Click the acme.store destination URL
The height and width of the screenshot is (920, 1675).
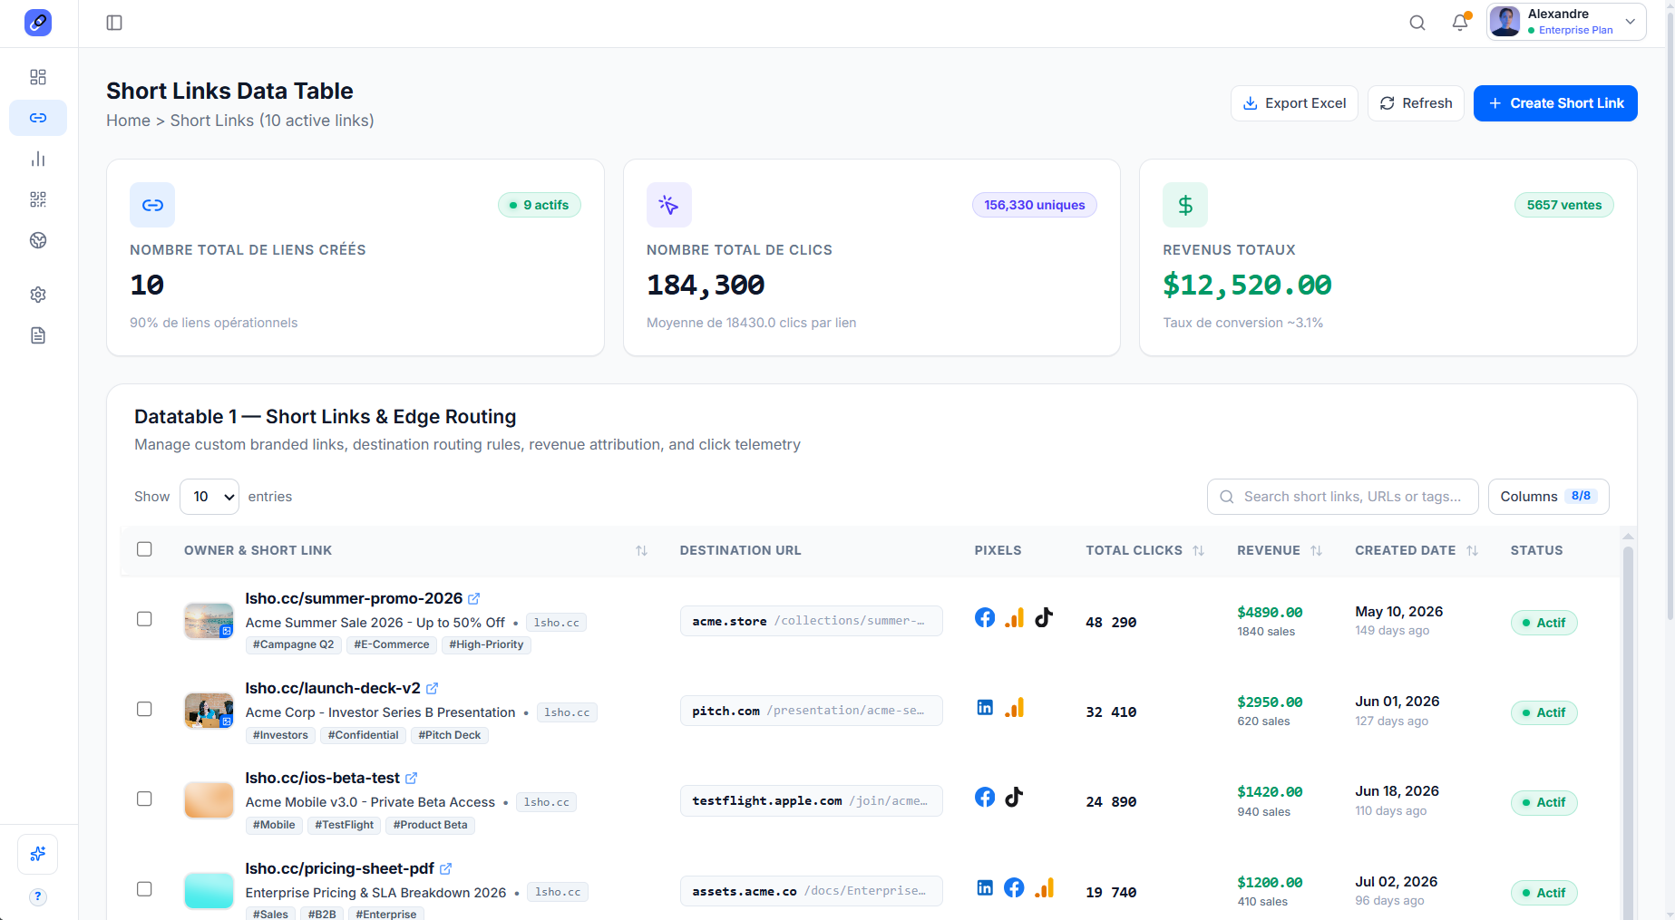click(811, 621)
